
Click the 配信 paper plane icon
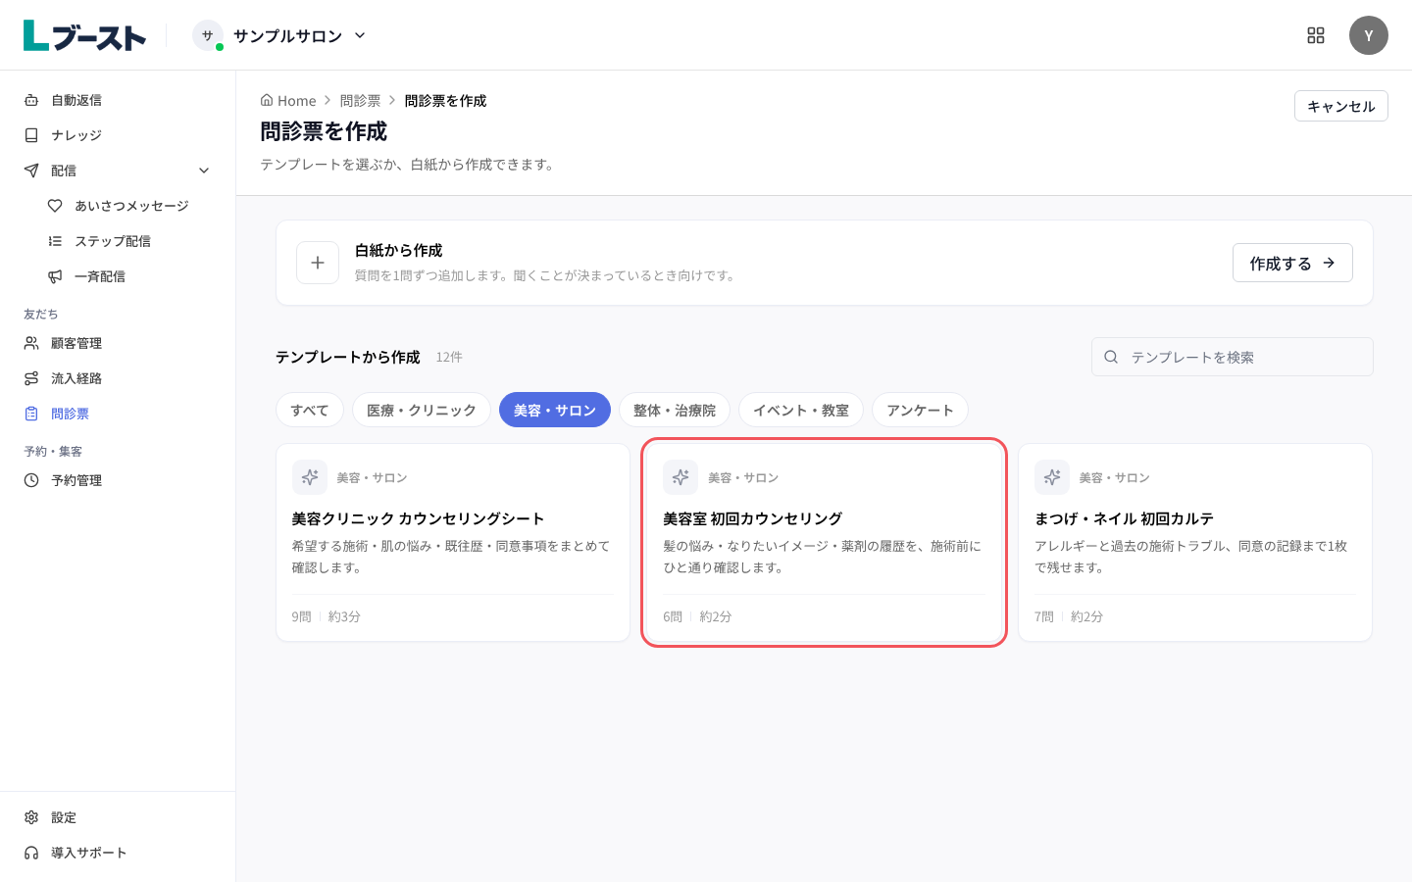click(31, 171)
